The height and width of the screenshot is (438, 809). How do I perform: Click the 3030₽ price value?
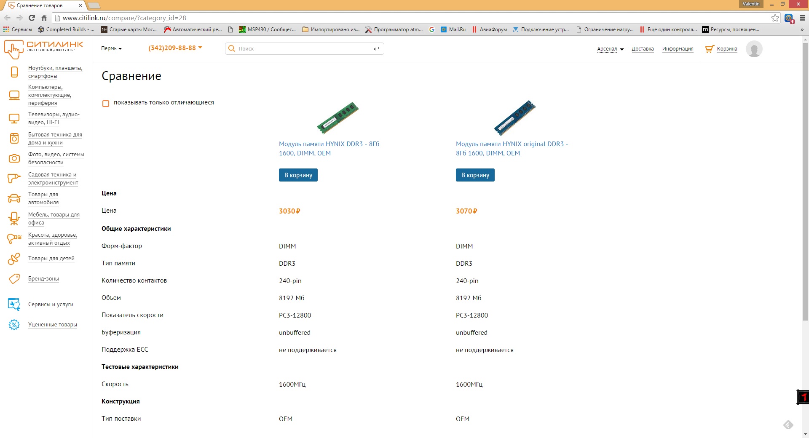289,211
